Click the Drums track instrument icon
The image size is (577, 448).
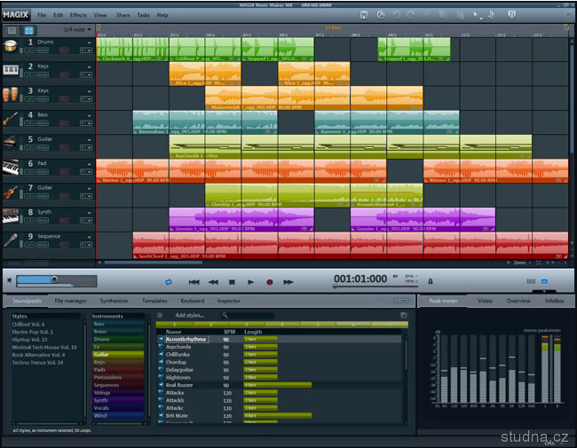12,44
